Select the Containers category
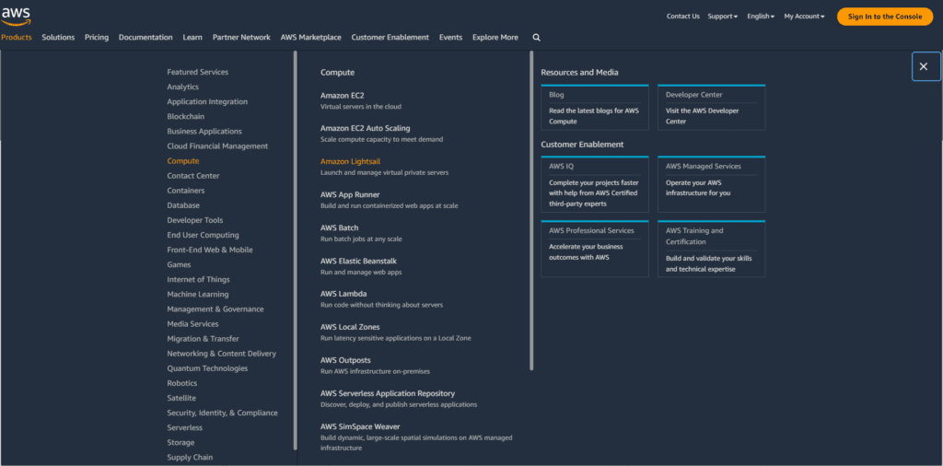The height and width of the screenshot is (466, 943). pos(186,191)
